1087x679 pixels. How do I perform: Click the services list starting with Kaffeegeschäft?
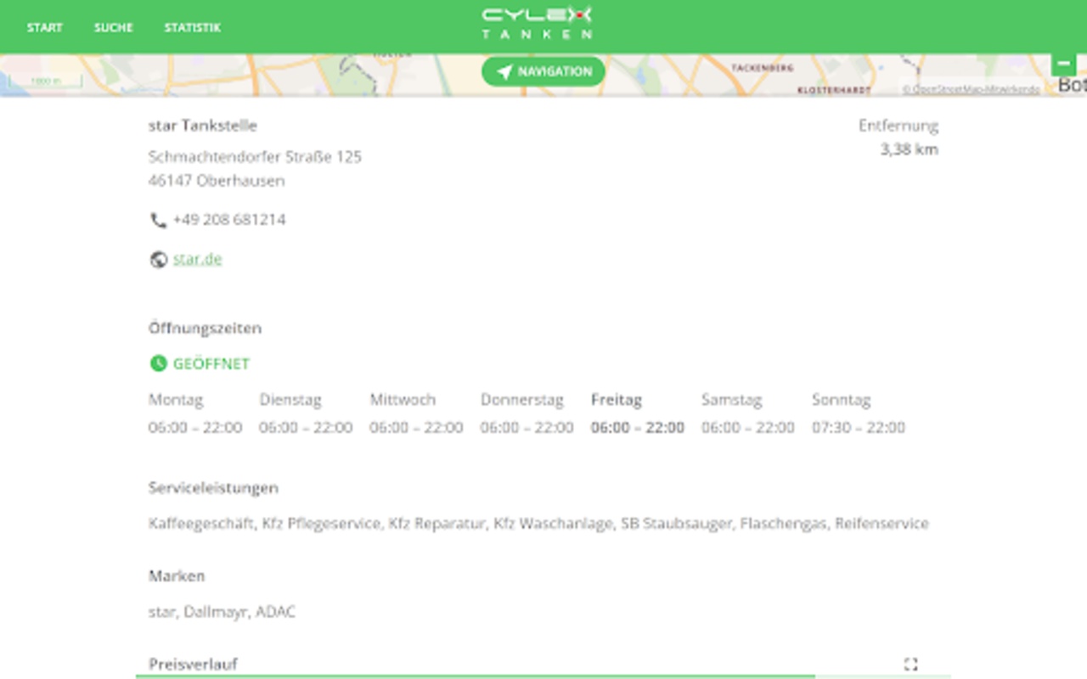coord(538,524)
